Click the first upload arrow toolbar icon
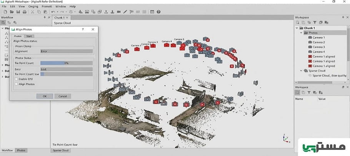 click(106, 12)
